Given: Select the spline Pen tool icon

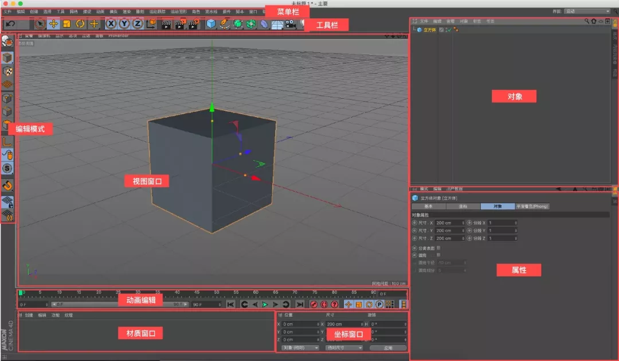Looking at the screenshot, I should (x=224, y=24).
